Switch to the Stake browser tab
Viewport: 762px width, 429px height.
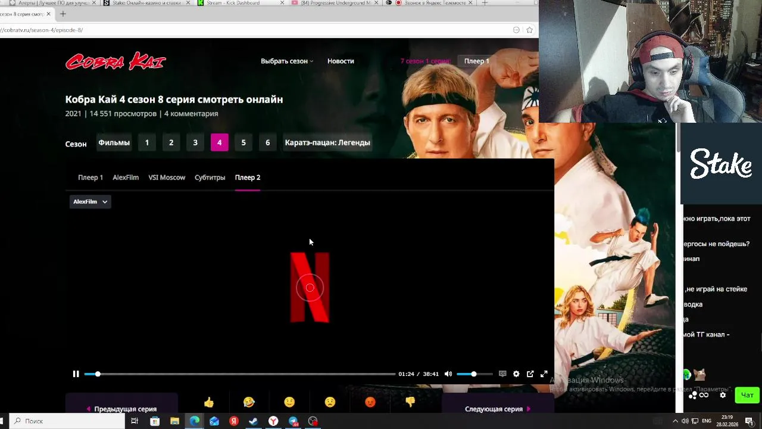pyautogui.click(x=146, y=3)
